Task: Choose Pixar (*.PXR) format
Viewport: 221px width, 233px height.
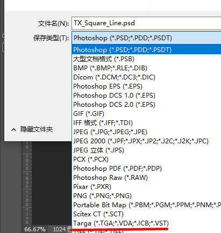Action: click(x=146, y=187)
